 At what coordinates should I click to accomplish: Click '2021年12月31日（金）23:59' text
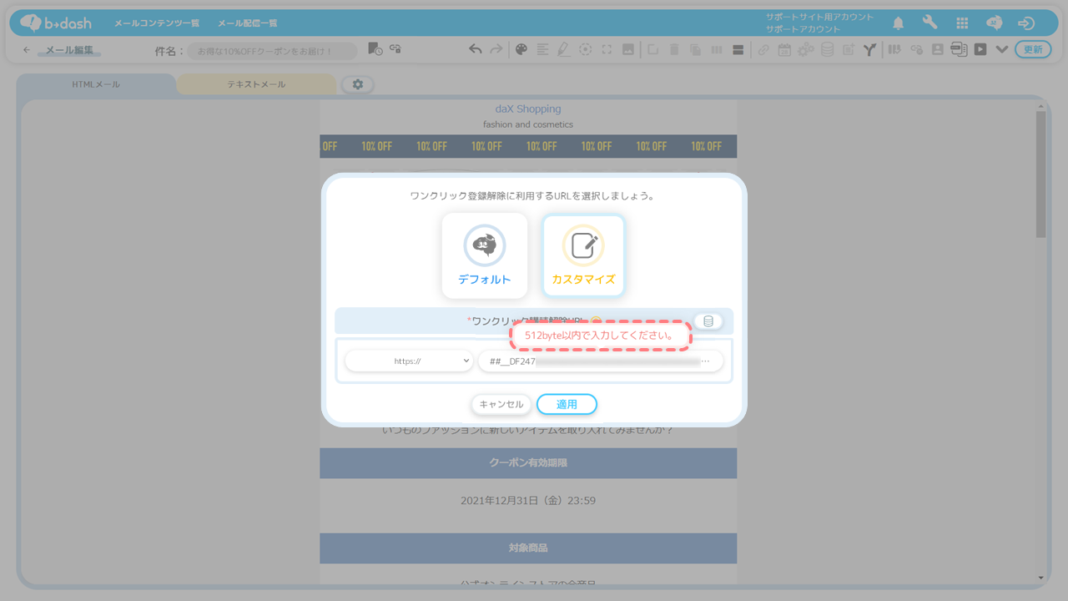pyautogui.click(x=528, y=501)
